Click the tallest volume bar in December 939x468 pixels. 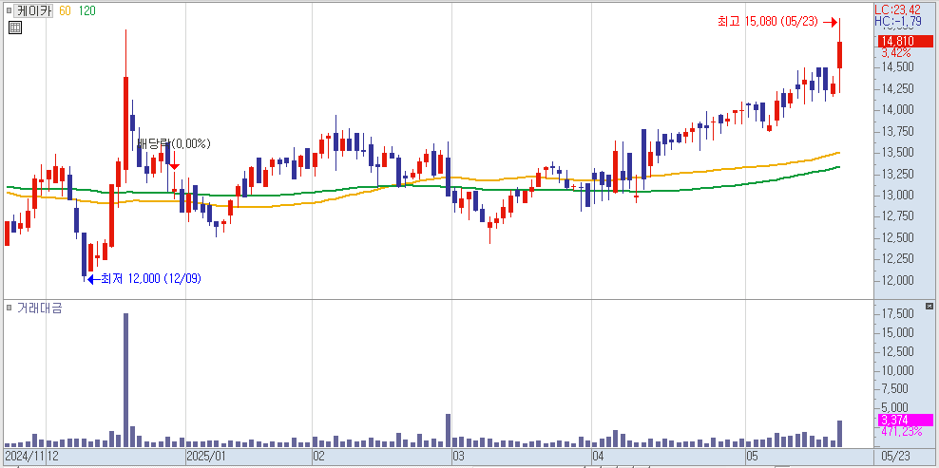(x=125, y=380)
